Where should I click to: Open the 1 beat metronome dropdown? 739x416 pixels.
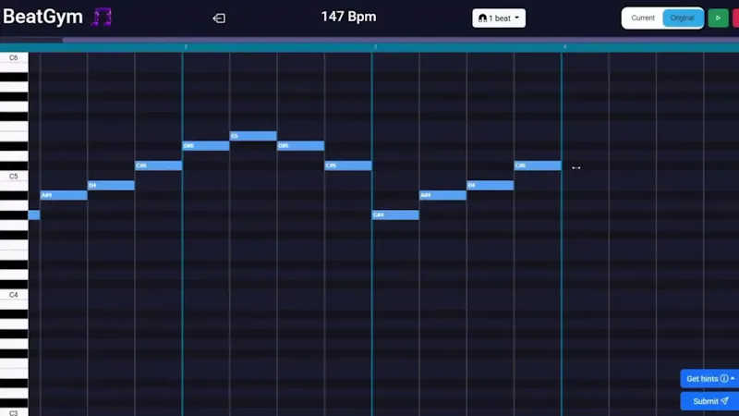click(x=499, y=18)
